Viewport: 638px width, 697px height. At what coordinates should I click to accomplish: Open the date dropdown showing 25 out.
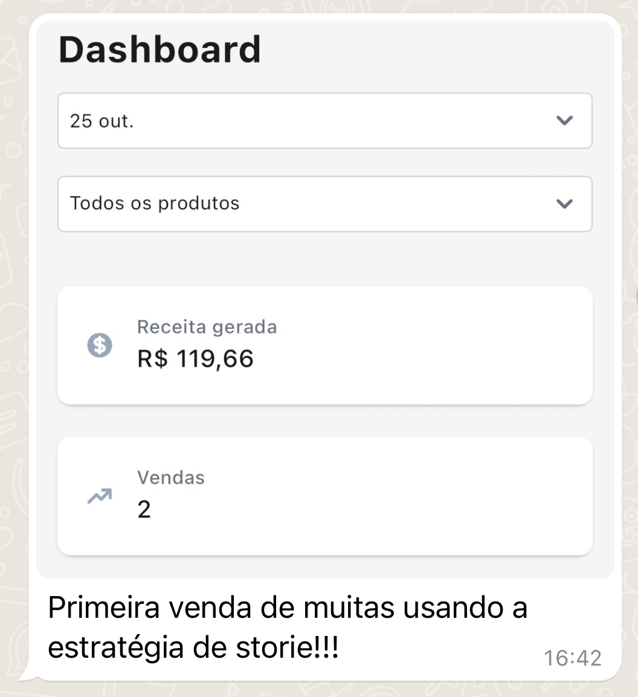point(325,120)
